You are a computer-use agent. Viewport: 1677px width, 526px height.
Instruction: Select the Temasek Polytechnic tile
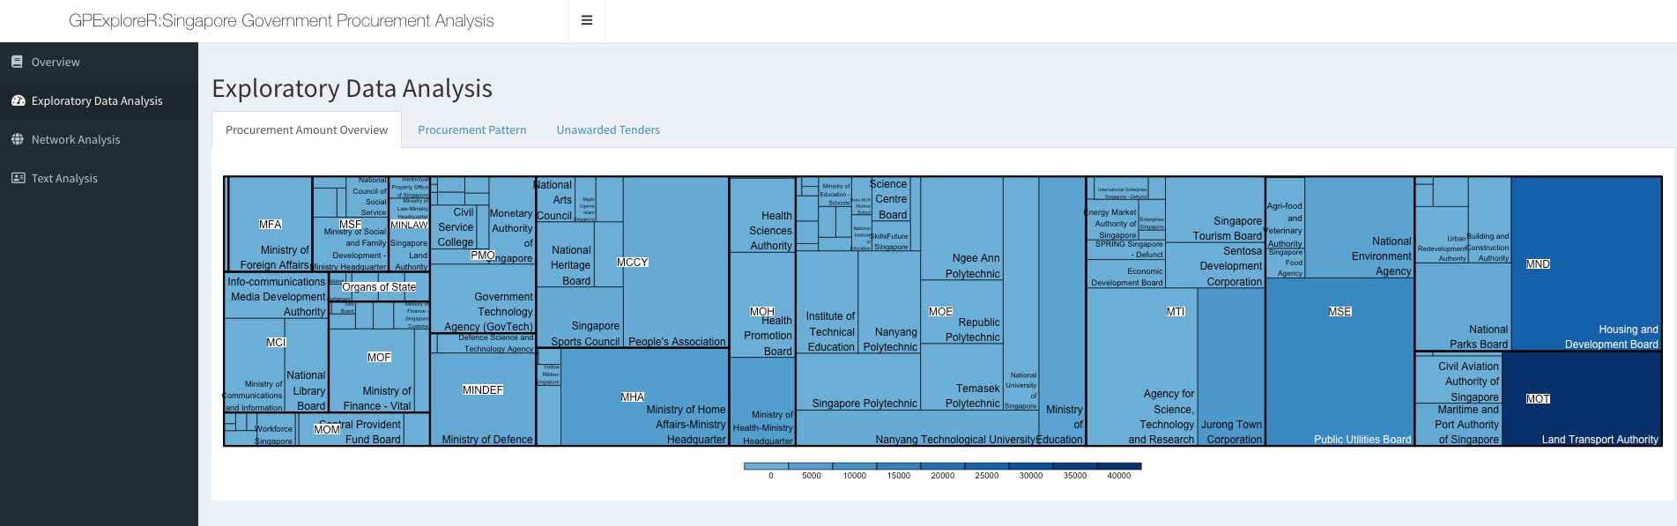pyautogui.click(x=961, y=377)
